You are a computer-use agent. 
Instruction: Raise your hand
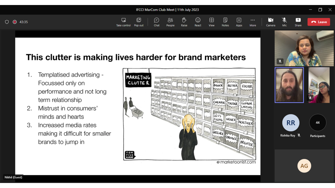(x=184, y=22)
